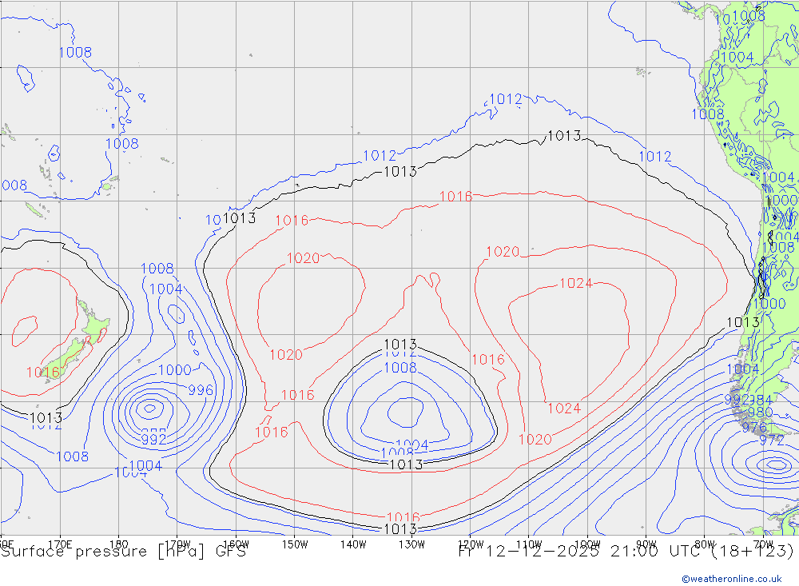Click the 1000 label left of 996
Screen dimensions: 799x586
175,370
